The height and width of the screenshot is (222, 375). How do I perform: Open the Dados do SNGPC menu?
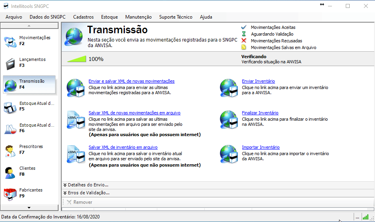click(x=47, y=17)
